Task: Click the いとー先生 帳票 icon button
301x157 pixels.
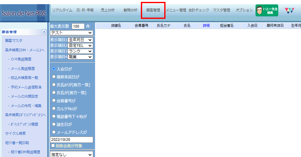Action: pyautogui.click(x=267, y=10)
